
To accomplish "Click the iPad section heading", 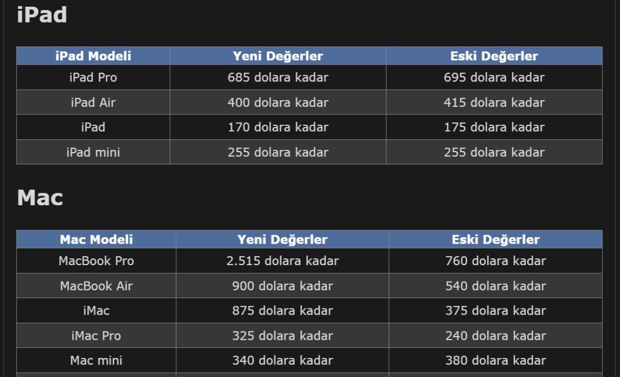I will coord(42,14).
